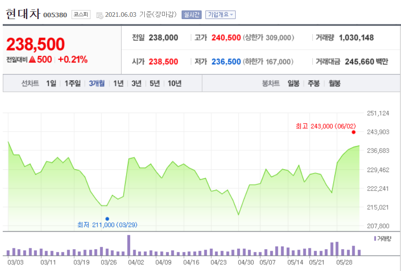Click the 고가 value 240,500

point(226,38)
